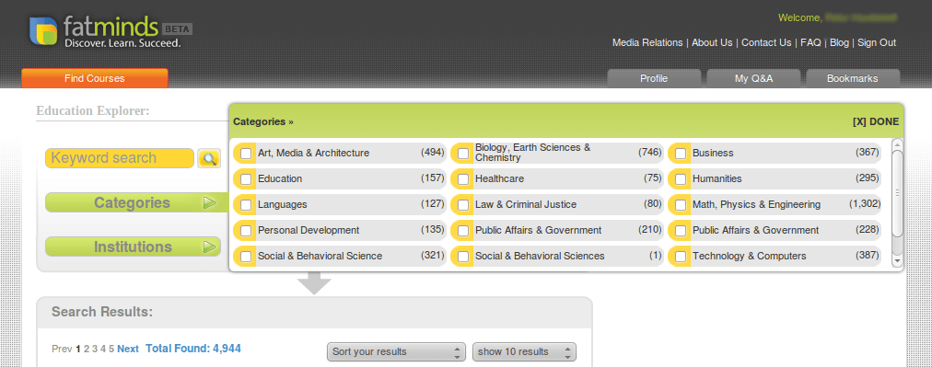Screen dimensions: 932x367
Task: Go to results page 4
Action: (x=103, y=350)
